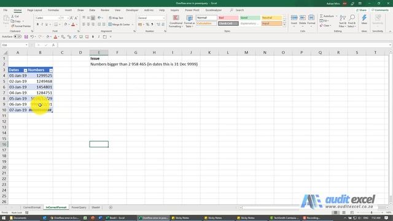This screenshot has height=221, width=393.
Task: Click the Wrap Text button
Action: 116,18
